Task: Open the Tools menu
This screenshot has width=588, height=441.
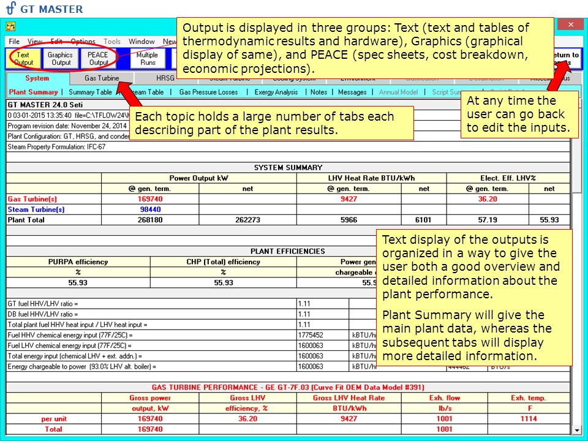Action: 111,41
